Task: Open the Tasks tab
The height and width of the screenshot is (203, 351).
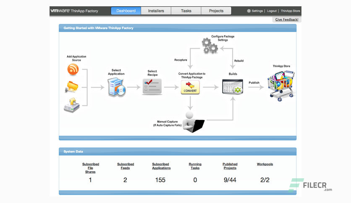Action: [x=186, y=11]
